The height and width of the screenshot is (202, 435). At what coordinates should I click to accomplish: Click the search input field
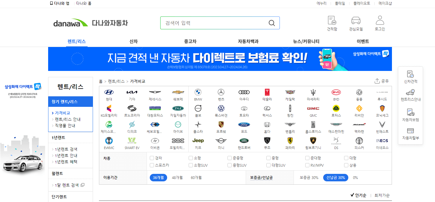(215, 23)
